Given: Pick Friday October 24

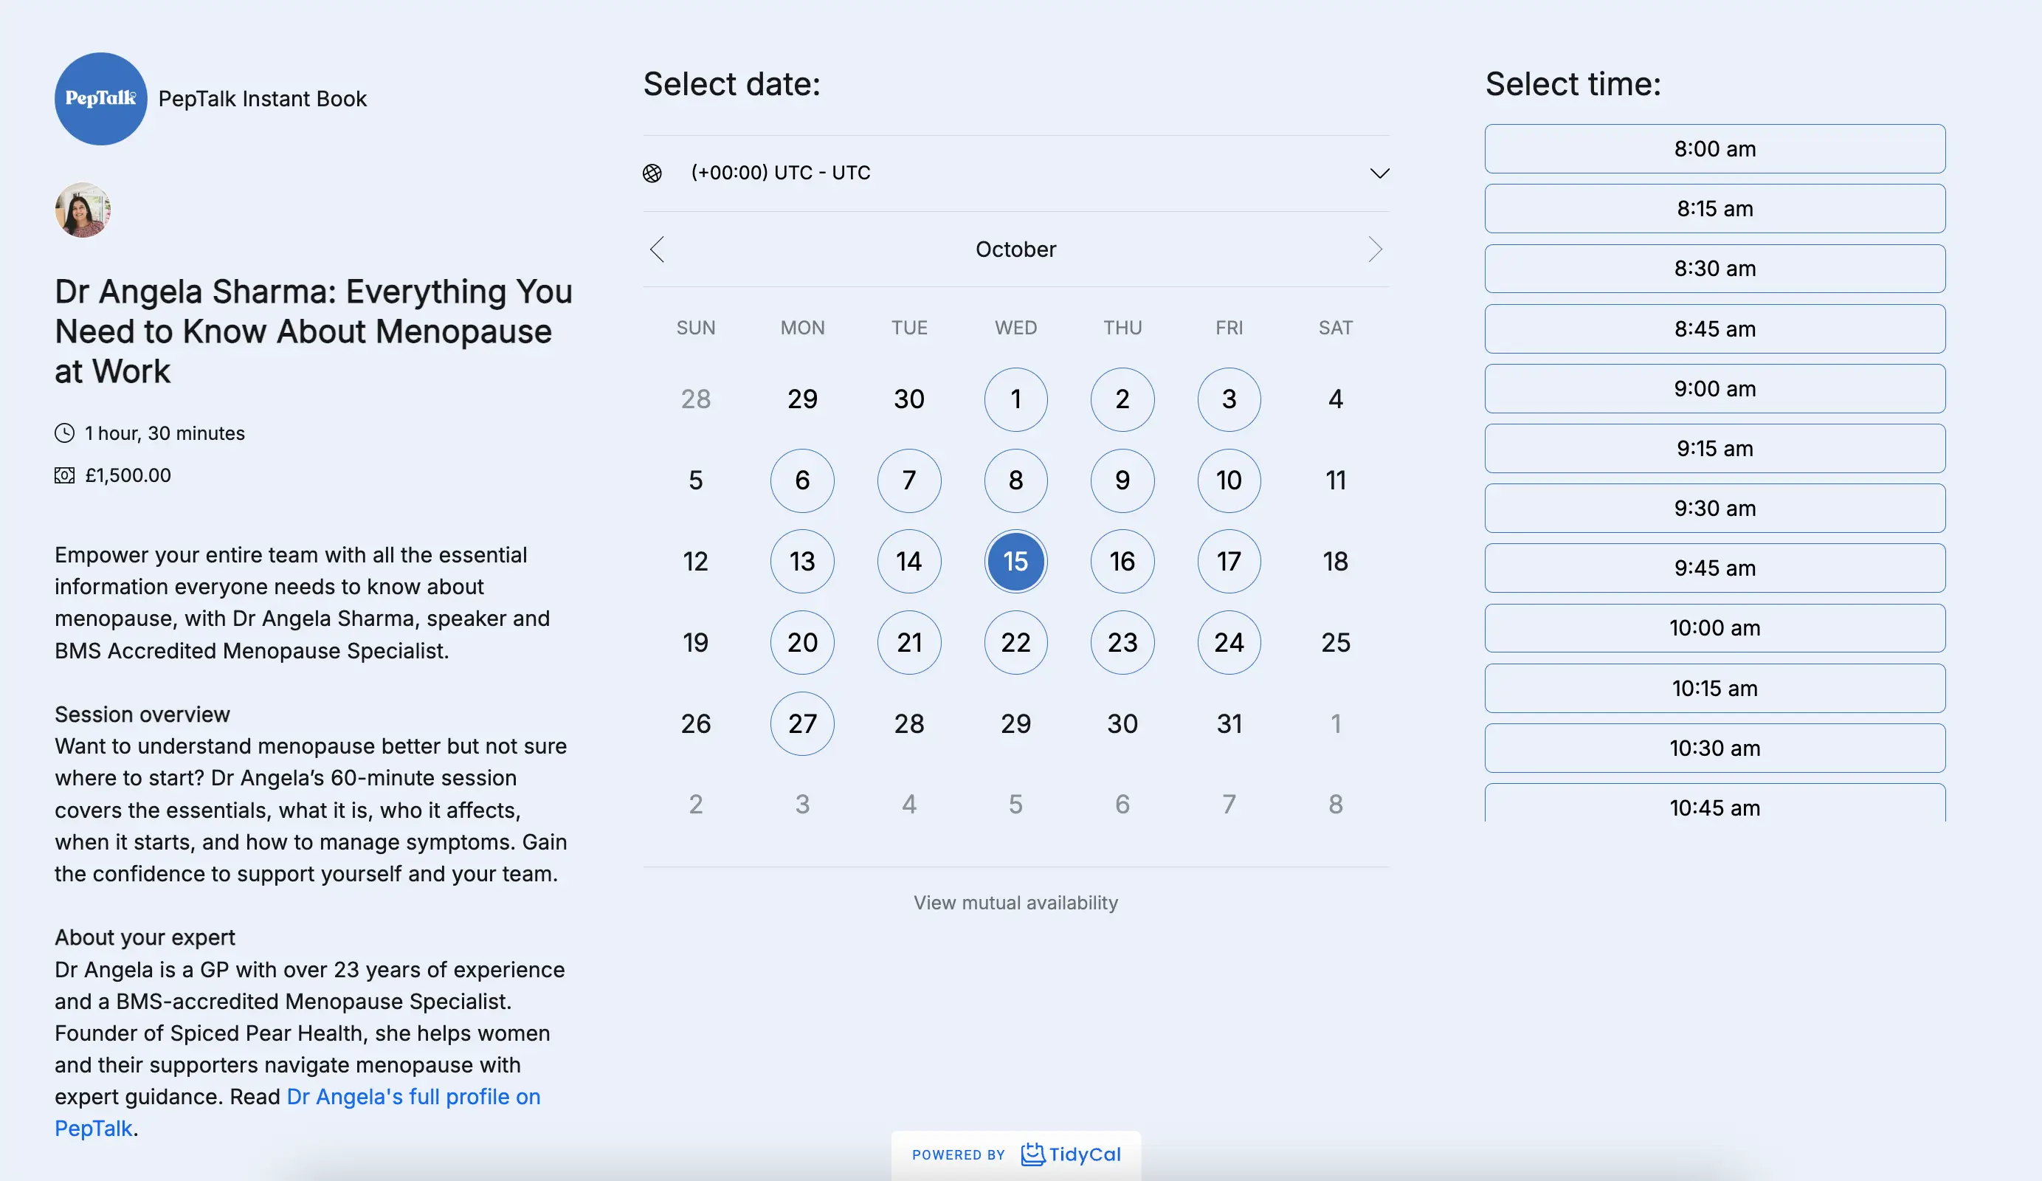Looking at the screenshot, I should 1229,643.
